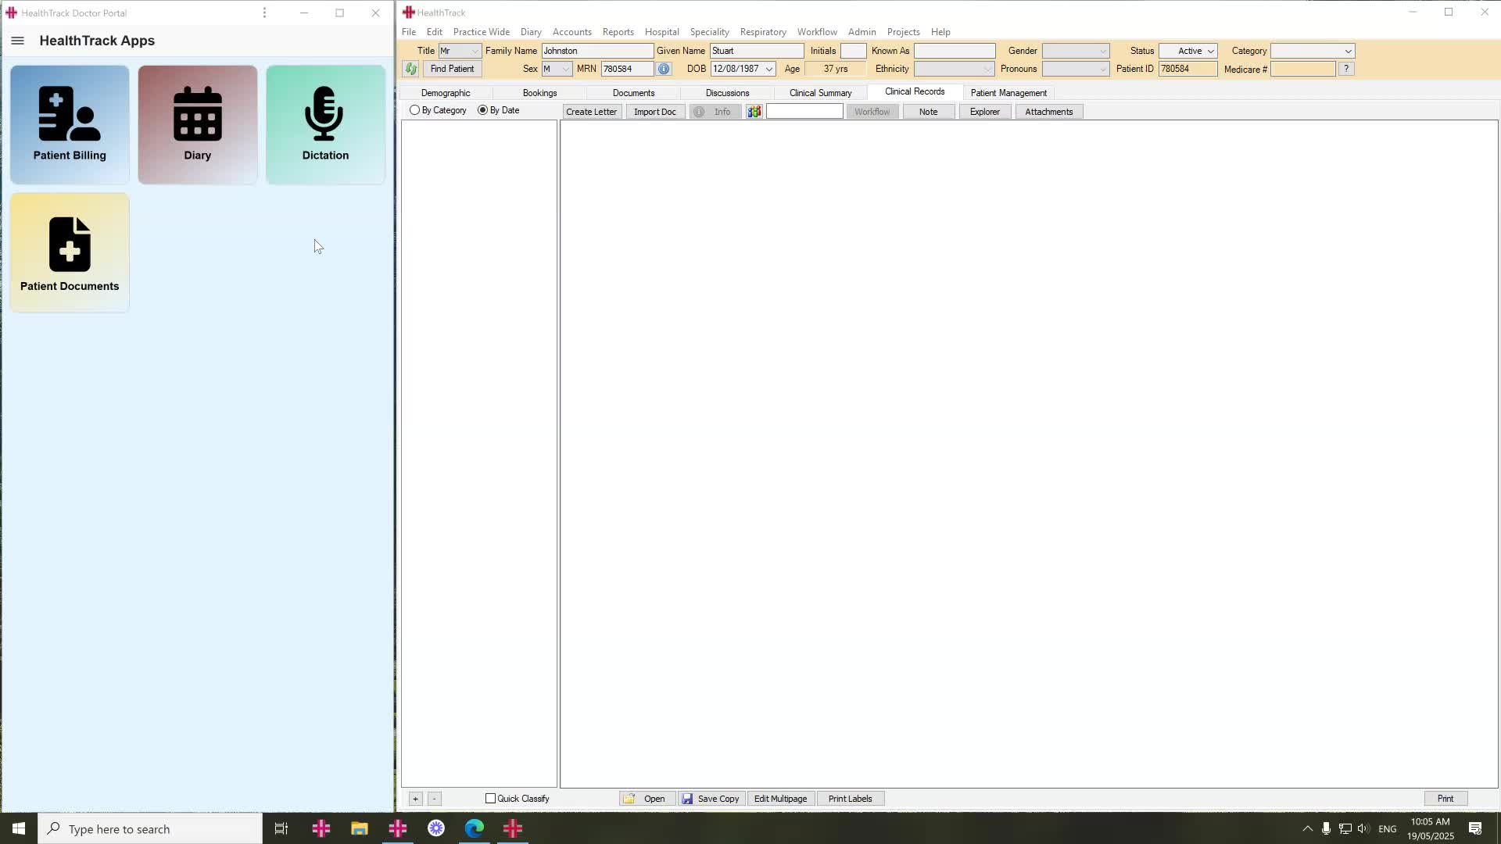Open Microsoft Edge from the taskbar
The image size is (1501, 844).
pos(475,828)
